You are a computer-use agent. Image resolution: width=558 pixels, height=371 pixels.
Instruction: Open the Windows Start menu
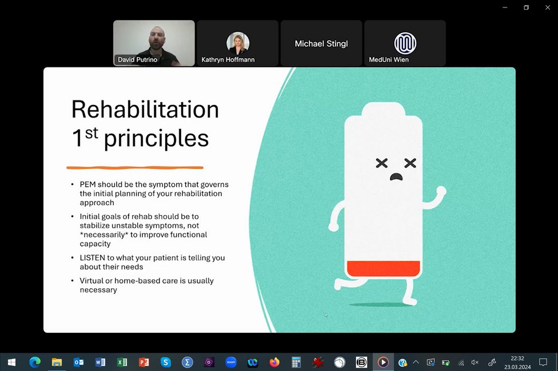11,362
